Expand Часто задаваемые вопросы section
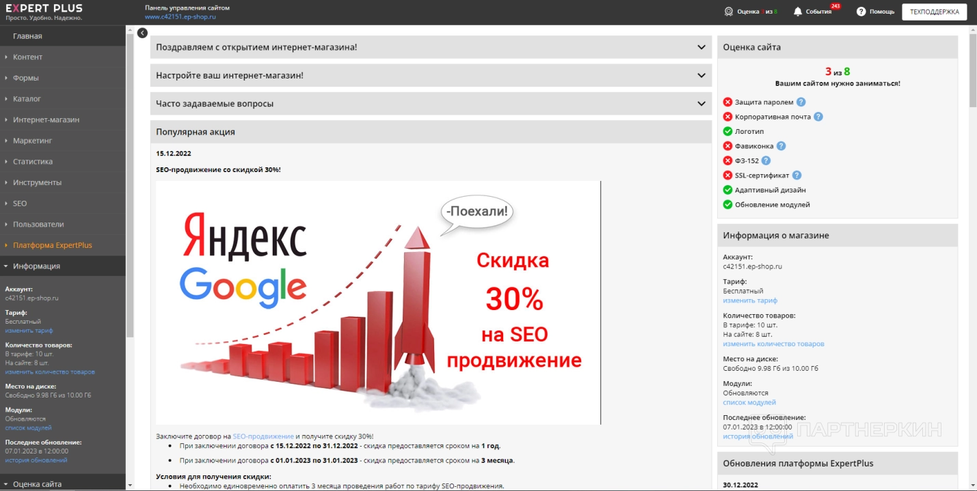 click(431, 104)
